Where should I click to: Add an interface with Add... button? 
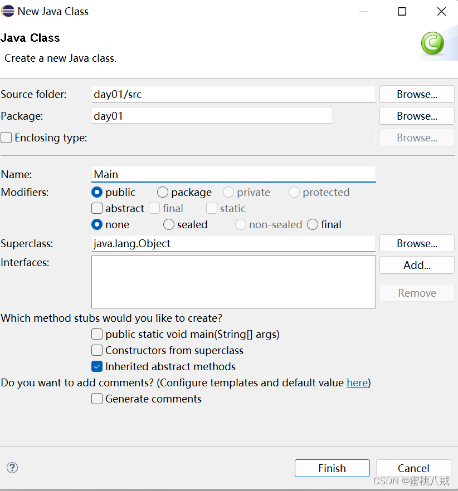(x=417, y=265)
